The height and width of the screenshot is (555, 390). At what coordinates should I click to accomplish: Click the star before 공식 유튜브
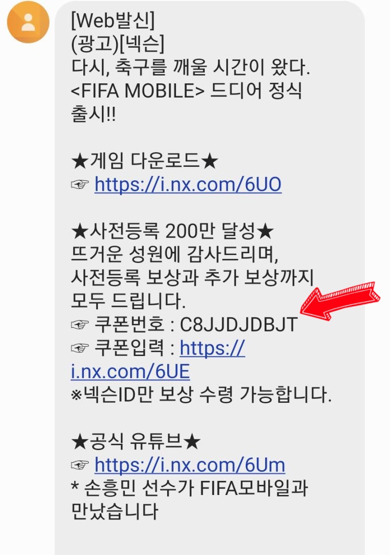tap(79, 441)
